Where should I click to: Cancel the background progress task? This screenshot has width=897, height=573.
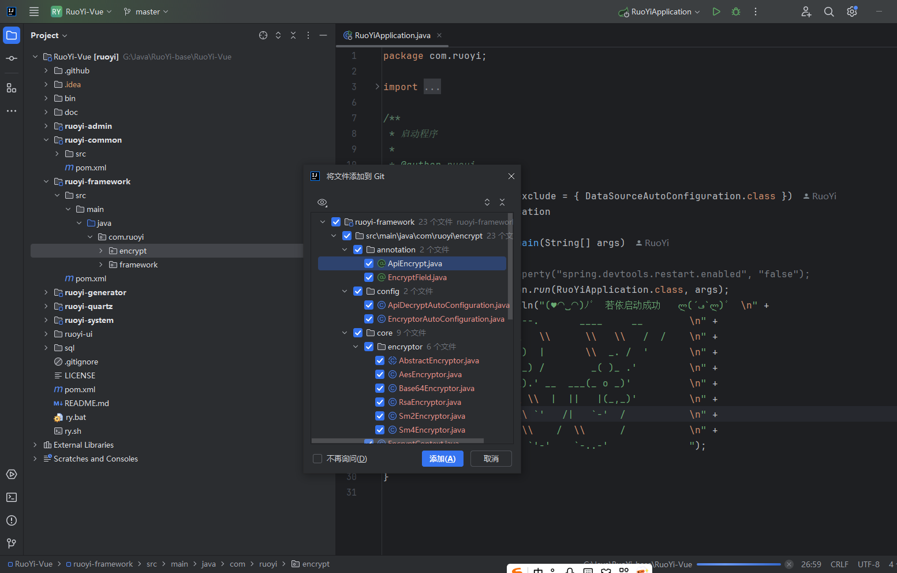click(x=789, y=564)
